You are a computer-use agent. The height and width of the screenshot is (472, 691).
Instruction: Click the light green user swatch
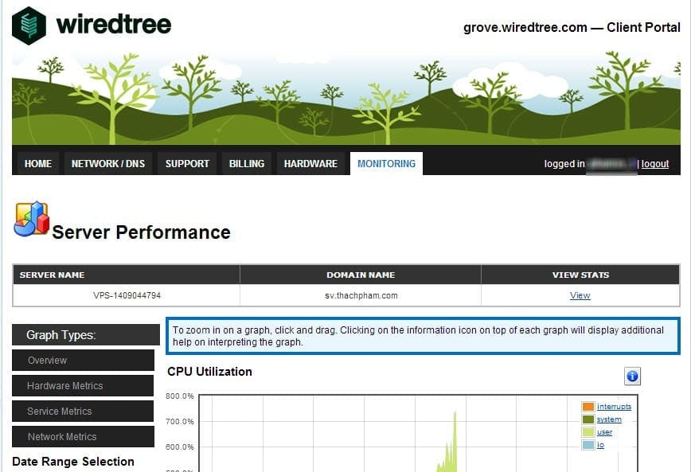coord(588,432)
